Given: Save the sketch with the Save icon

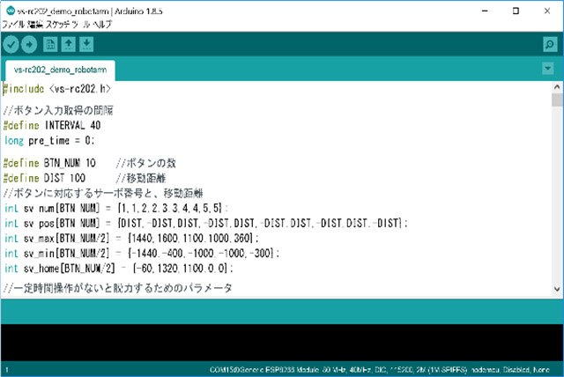Looking at the screenshot, I should (86, 44).
